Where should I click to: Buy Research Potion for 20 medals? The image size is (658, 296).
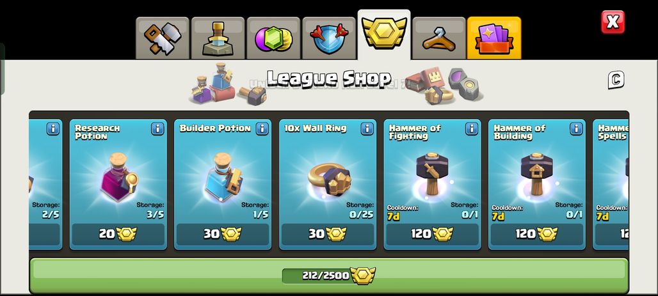(118, 234)
